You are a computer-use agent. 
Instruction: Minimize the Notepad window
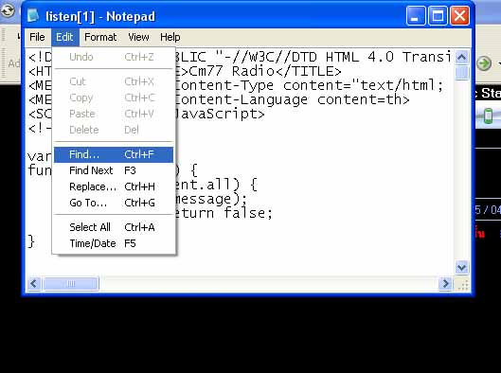(416, 15)
